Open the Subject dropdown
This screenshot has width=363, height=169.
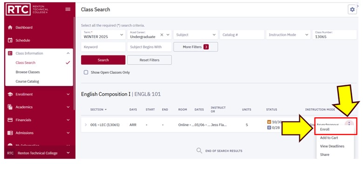pos(195,35)
